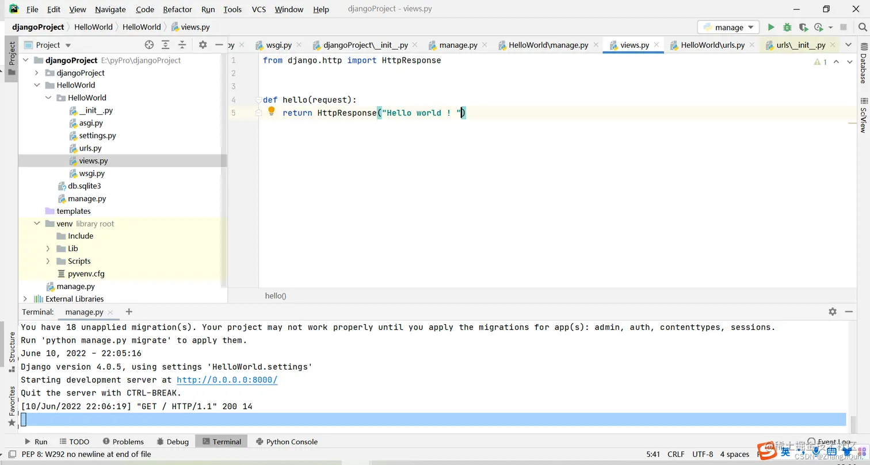Click tool windows quick access icon in status bar
The image size is (870, 465).
[x=12, y=454]
